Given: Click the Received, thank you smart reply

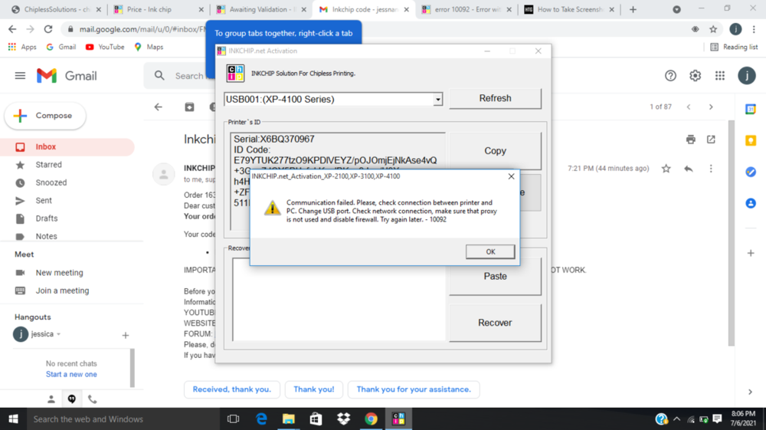Looking at the screenshot, I should 231,389.
